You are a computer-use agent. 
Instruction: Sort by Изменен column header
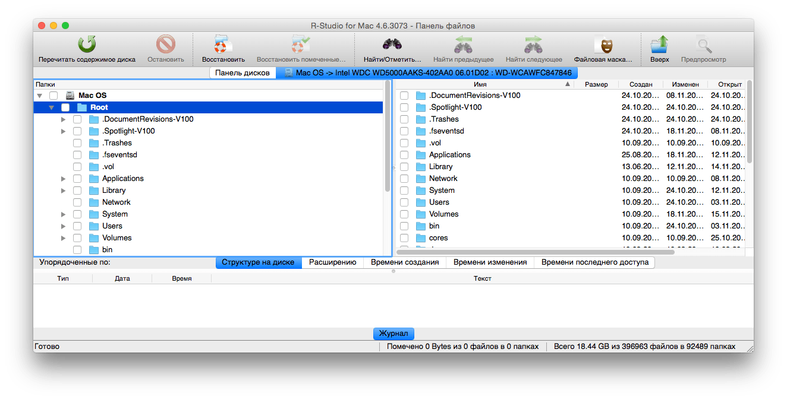click(x=685, y=84)
